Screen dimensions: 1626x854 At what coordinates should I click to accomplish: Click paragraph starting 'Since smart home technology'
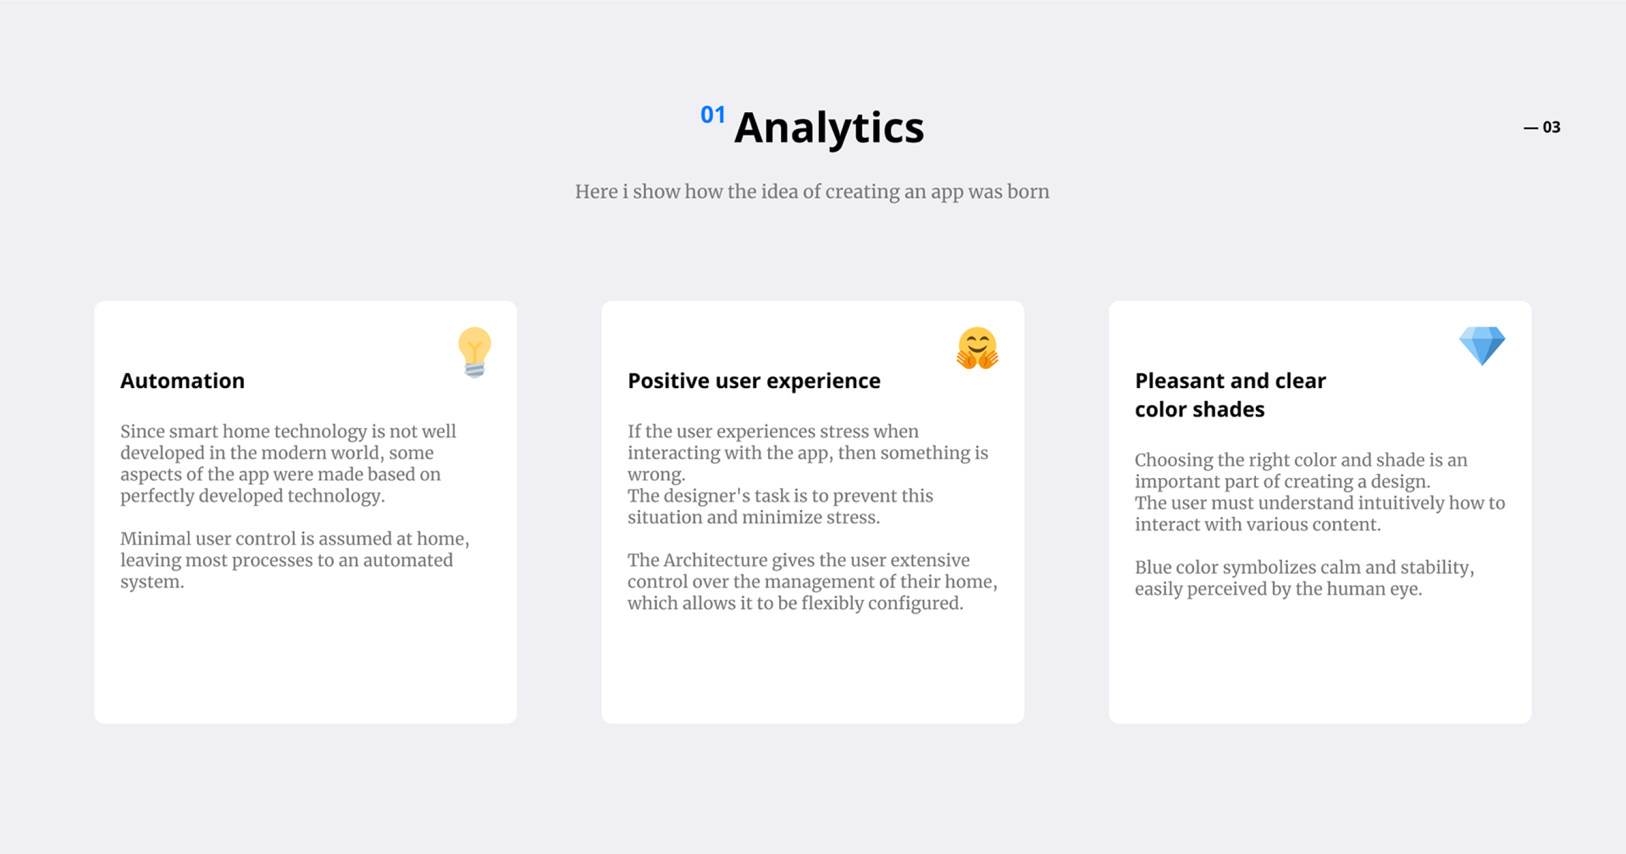coord(288,463)
